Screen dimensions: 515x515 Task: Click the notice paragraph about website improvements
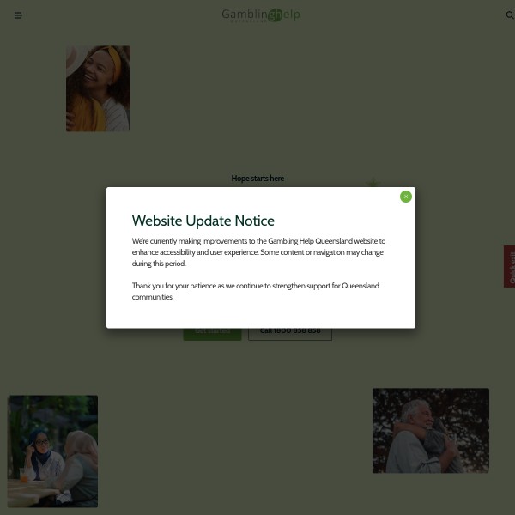pyautogui.click(x=258, y=252)
